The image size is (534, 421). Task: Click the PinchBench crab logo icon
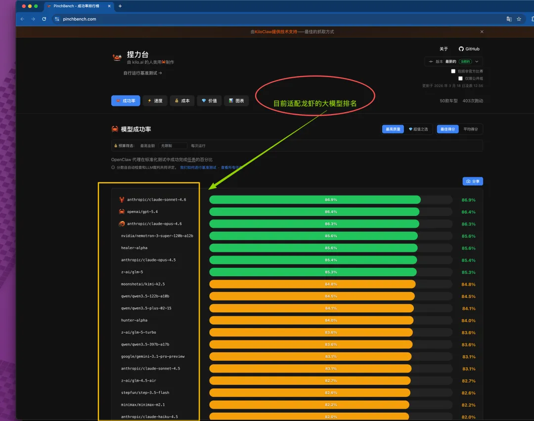coord(117,57)
